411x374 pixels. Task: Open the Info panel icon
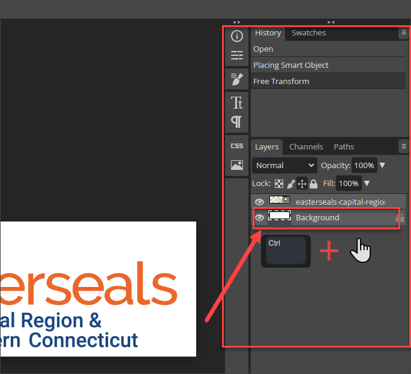pos(236,36)
